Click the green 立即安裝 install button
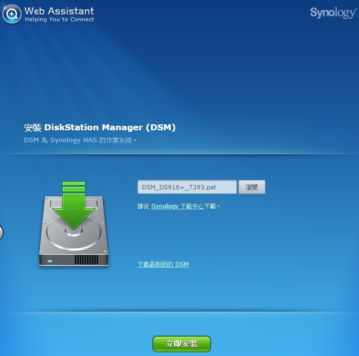This screenshot has height=356, width=359. [x=182, y=344]
